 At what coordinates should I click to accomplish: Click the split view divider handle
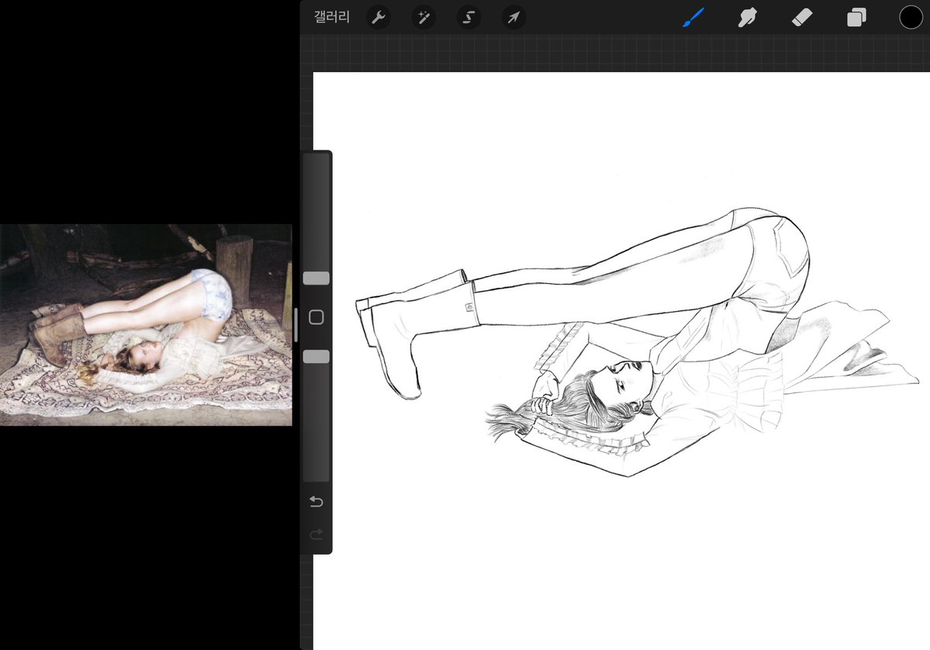click(x=296, y=325)
